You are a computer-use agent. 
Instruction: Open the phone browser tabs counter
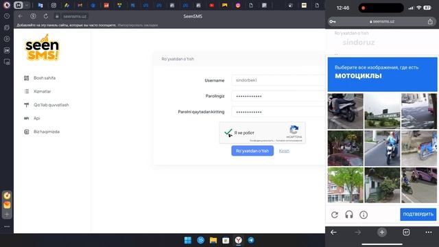click(406, 232)
